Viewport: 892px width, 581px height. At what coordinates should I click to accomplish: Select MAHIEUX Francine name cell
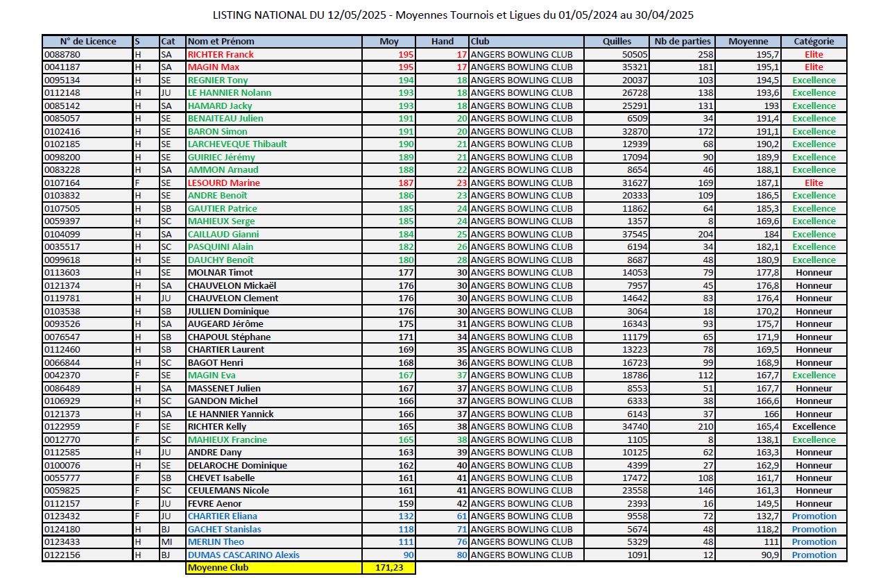click(274, 439)
